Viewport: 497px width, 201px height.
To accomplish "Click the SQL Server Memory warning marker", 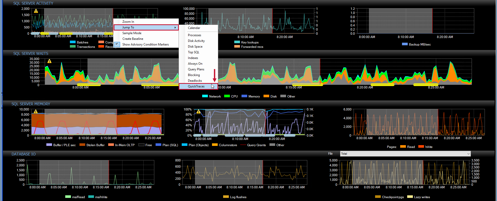I will (x=36, y=111).
